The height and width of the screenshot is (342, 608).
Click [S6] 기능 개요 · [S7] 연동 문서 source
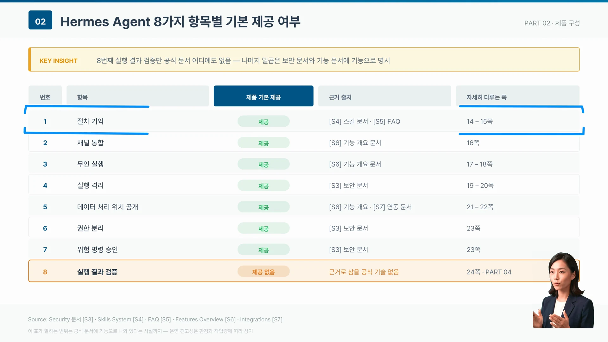click(370, 207)
